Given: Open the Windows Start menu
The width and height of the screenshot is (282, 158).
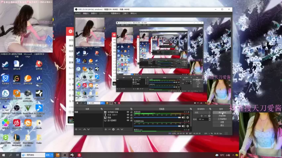Looking at the screenshot, I should coord(3,155).
